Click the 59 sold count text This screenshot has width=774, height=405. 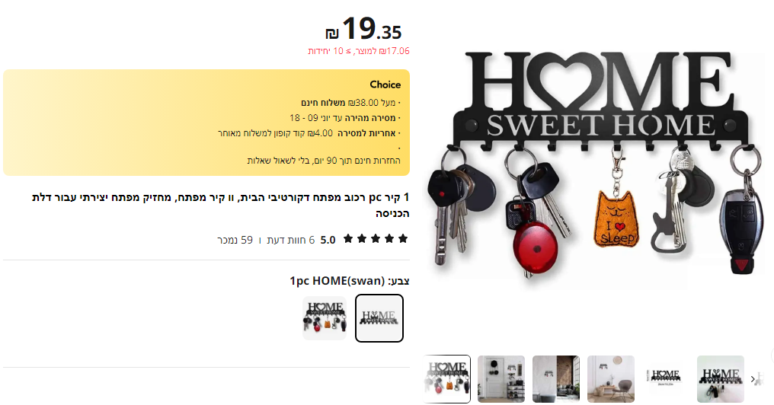point(235,241)
